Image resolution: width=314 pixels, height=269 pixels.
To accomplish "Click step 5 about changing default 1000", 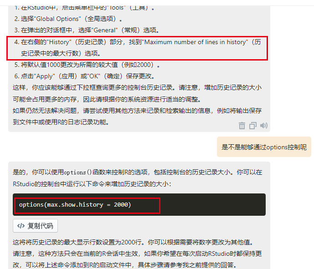I will [x=87, y=65].
